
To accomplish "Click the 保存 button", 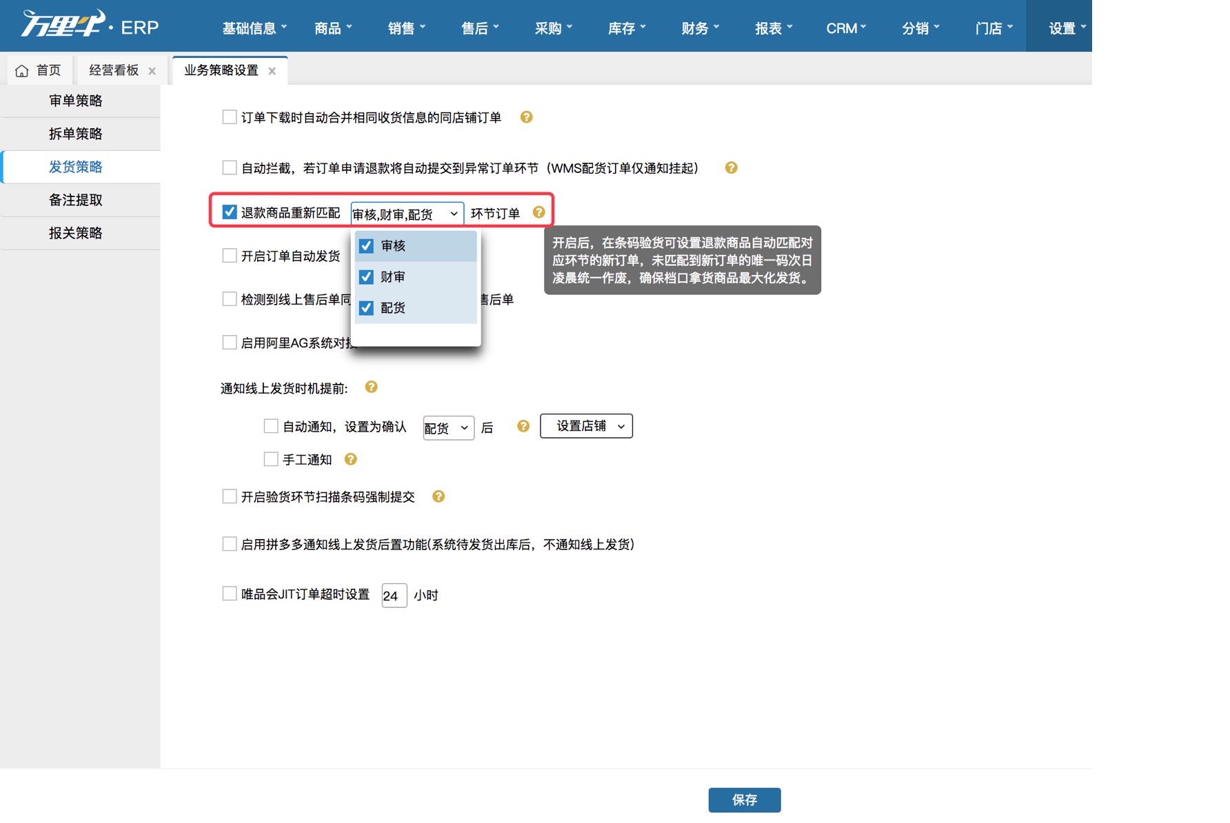I will [x=744, y=800].
